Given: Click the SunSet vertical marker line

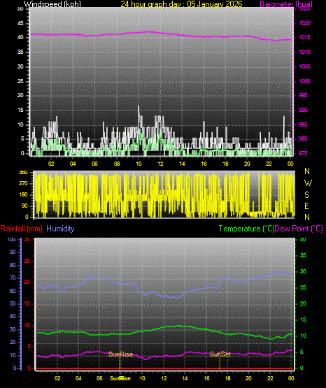Looking at the screenshot, I should [x=220, y=364].
